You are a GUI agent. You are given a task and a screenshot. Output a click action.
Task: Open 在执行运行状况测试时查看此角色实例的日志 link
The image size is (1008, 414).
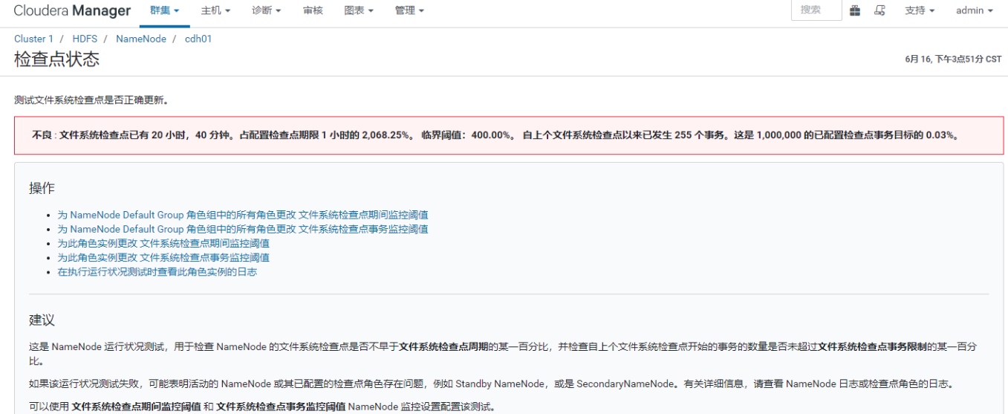157,271
